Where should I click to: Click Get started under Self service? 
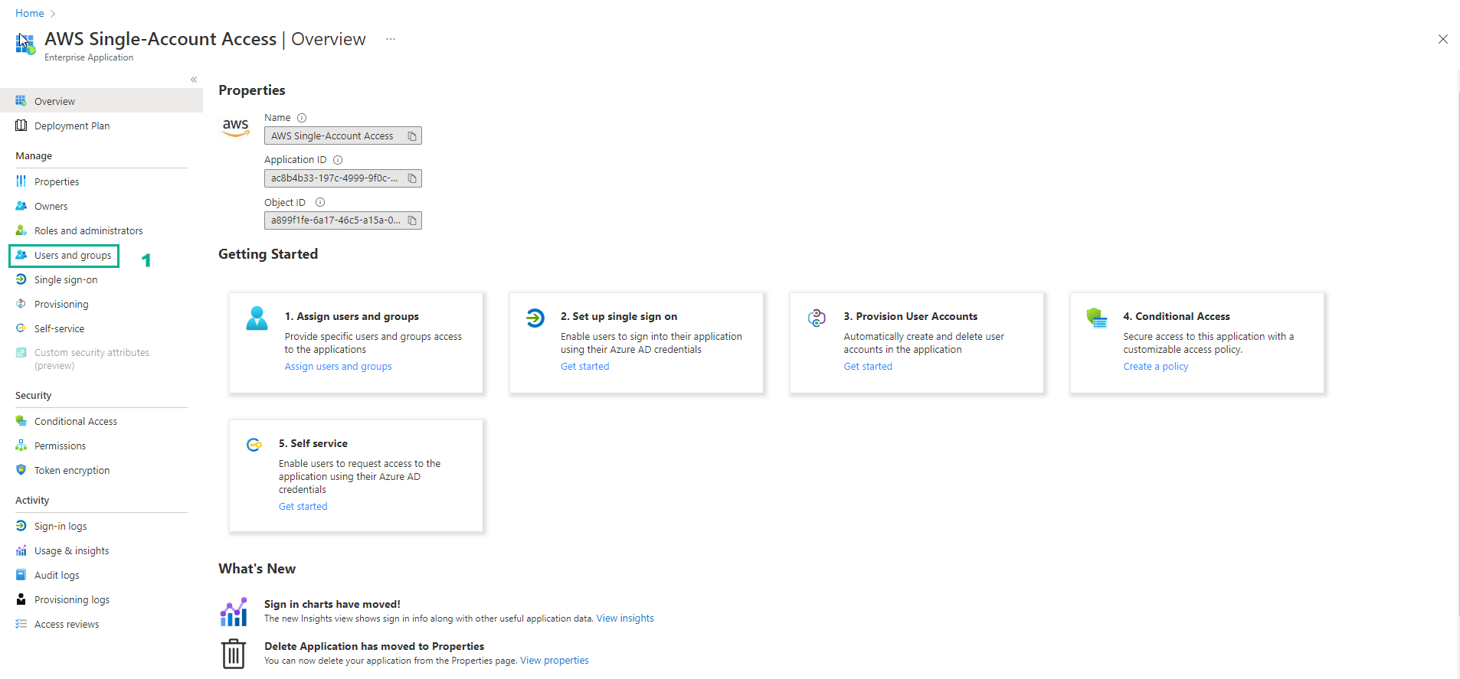point(303,507)
